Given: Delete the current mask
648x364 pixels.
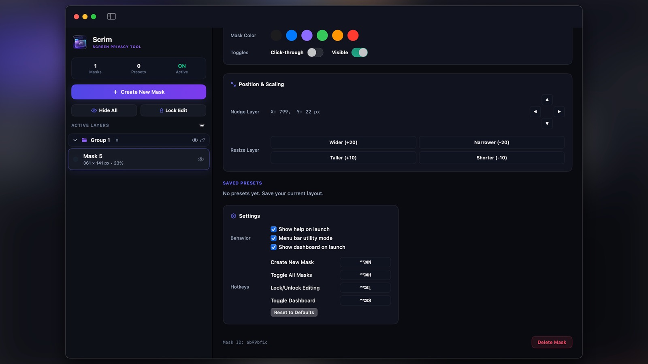Looking at the screenshot, I should point(552,342).
